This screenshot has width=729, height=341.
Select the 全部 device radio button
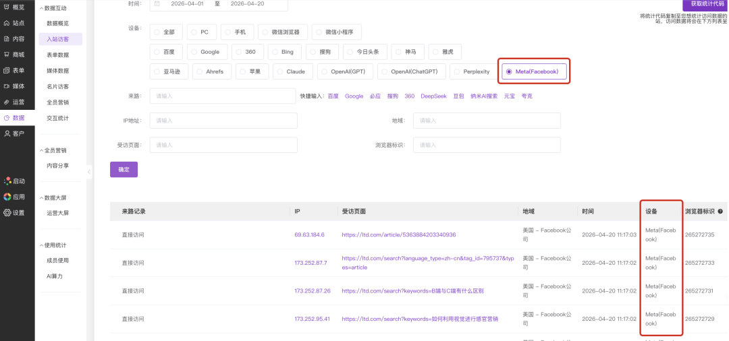(157, 32)
